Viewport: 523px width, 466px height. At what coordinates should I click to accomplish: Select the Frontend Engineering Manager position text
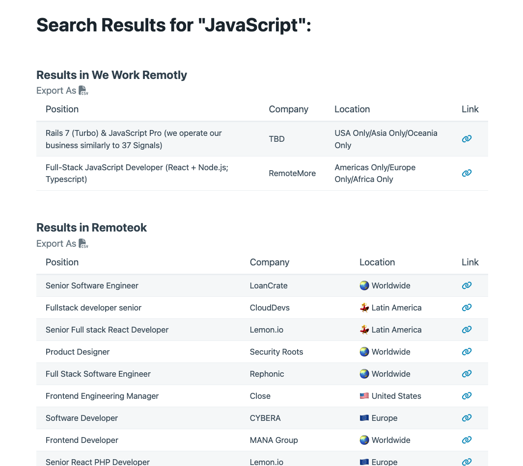[102, 396]
